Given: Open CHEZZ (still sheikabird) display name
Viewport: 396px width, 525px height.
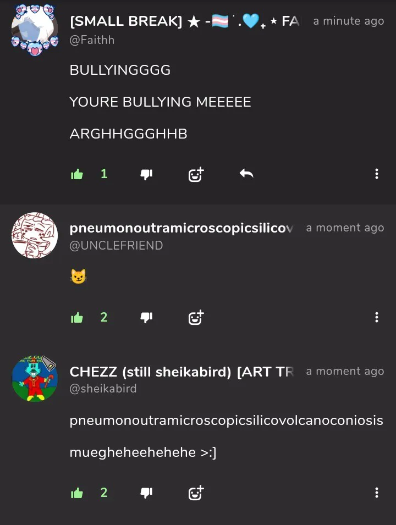Looking at the screenshot, I should (182, 372).
